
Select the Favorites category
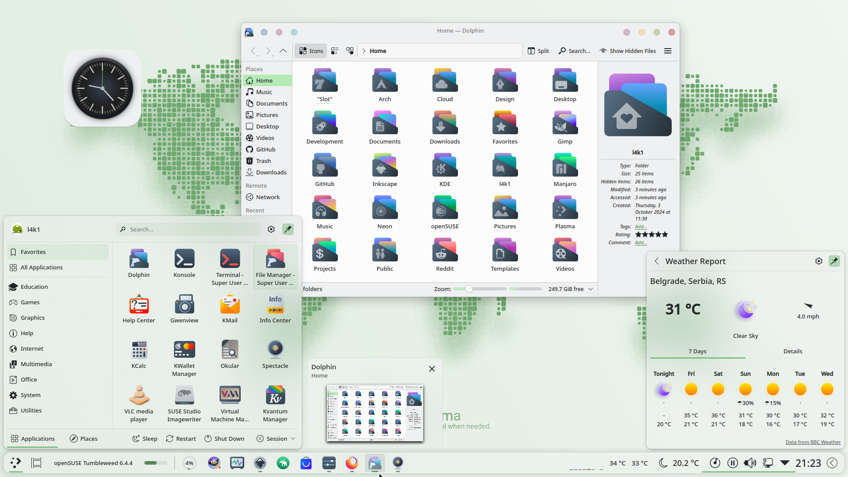[58, 252]
